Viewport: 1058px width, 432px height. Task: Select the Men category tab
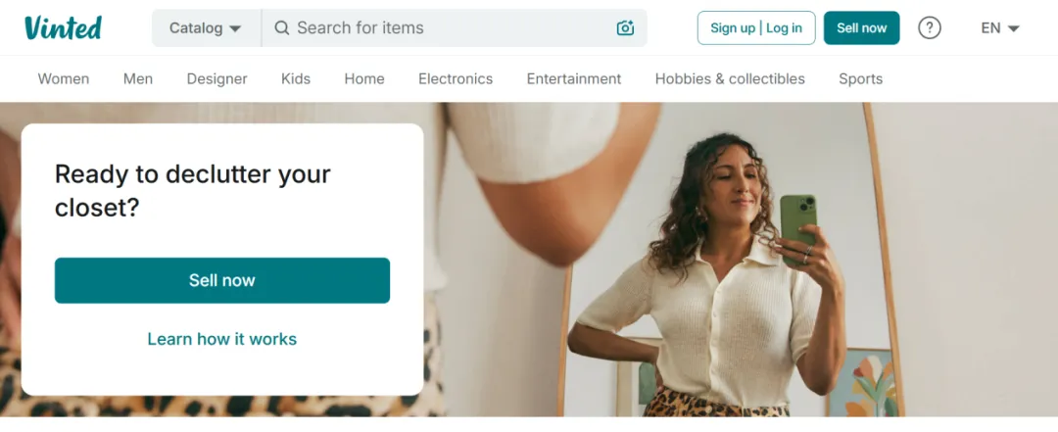[x=138, y=79]
